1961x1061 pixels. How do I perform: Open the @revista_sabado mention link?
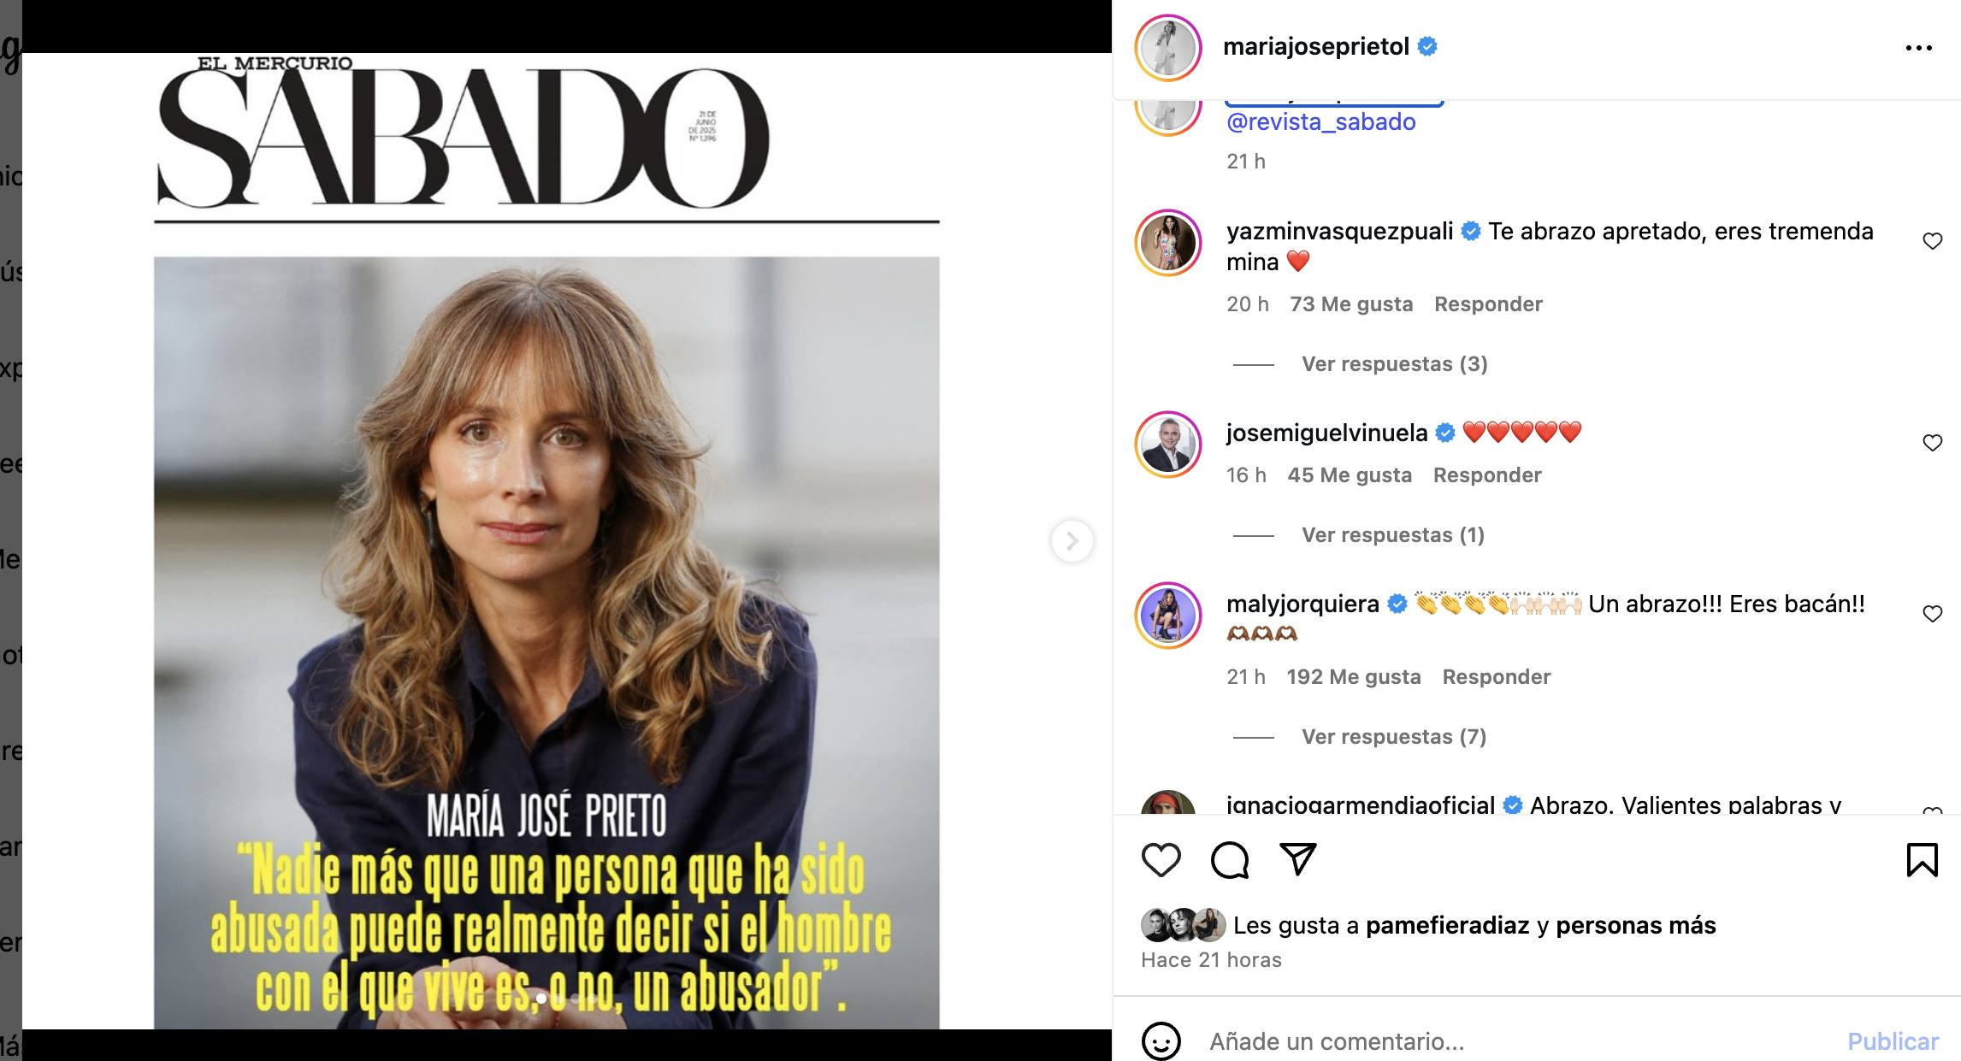(1320, 122)
